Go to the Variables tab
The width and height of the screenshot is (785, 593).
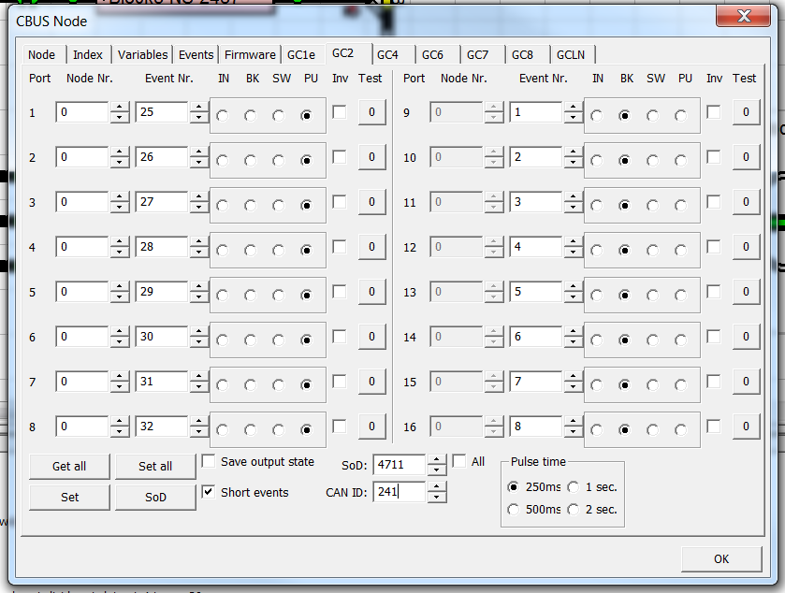pyautogui.click(x=143, y=55)
